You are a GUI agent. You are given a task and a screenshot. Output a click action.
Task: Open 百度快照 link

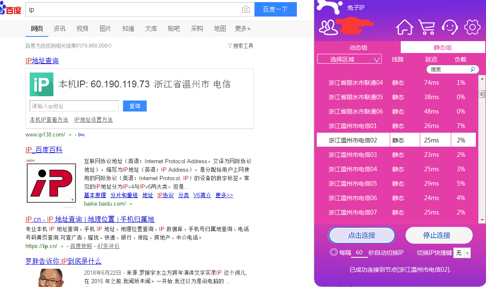(x=81, y=246)
